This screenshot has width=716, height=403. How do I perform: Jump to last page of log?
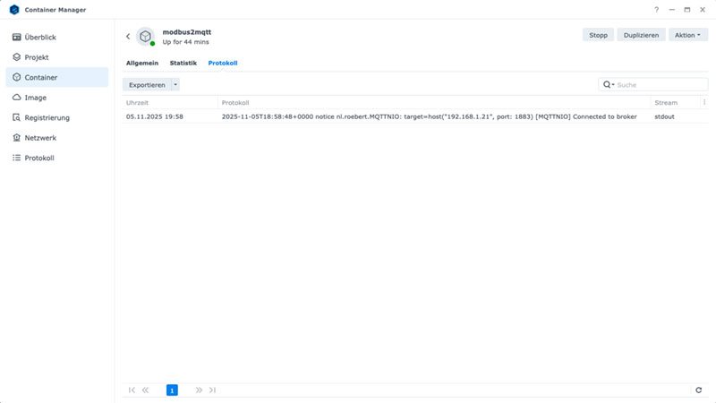212,390
